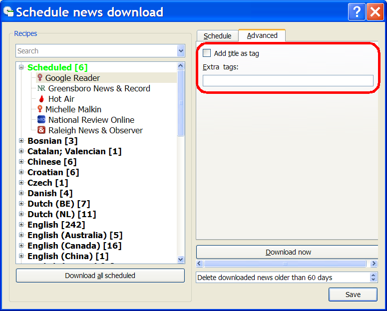Image resolution: width=387 pixels, height=311 pixels.
Task: Increase the delete-older-than days value
Action: tap(373, 275)
